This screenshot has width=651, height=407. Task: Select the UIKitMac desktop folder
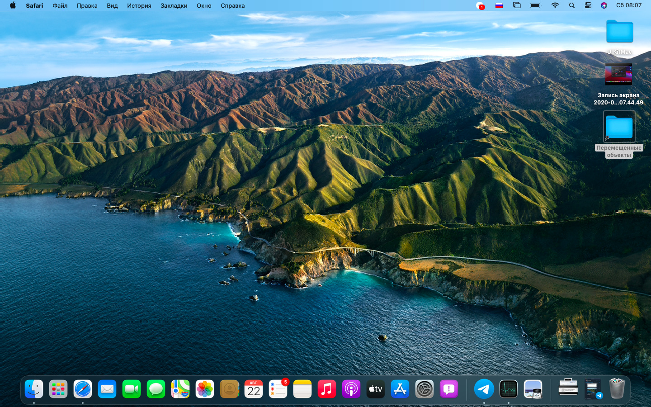[619, 32]
